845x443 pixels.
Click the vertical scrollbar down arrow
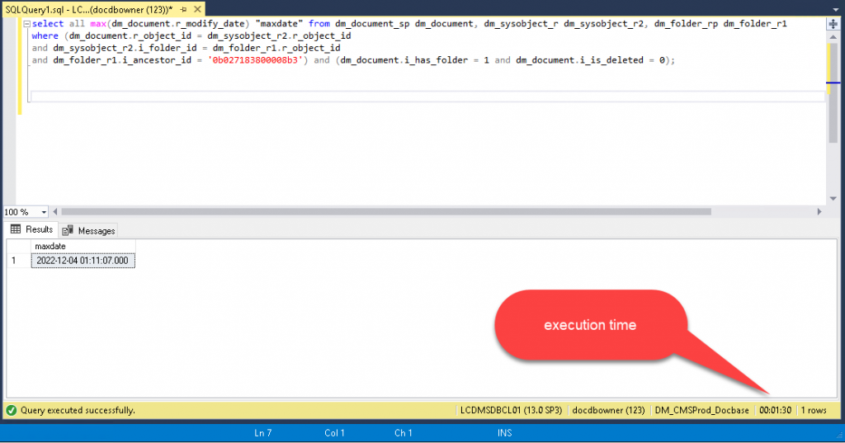833,198
